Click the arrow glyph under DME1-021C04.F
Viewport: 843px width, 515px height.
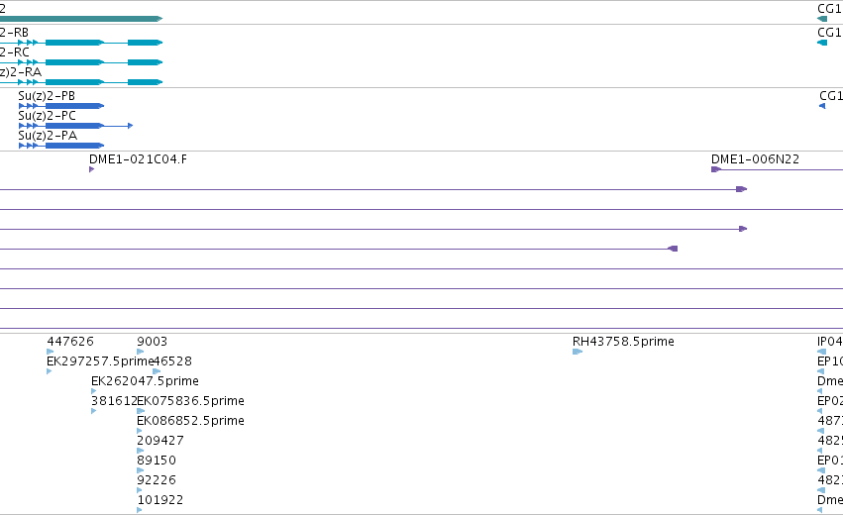point(92,169)
